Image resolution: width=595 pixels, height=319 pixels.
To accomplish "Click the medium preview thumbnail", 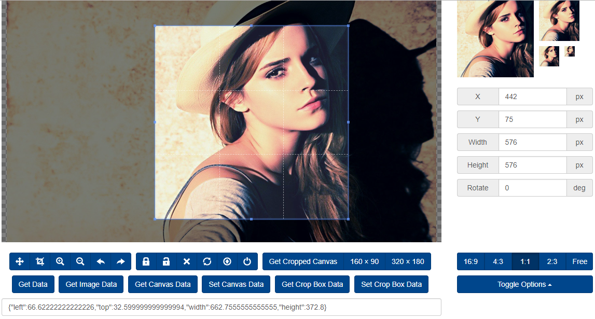I will 559,20.
